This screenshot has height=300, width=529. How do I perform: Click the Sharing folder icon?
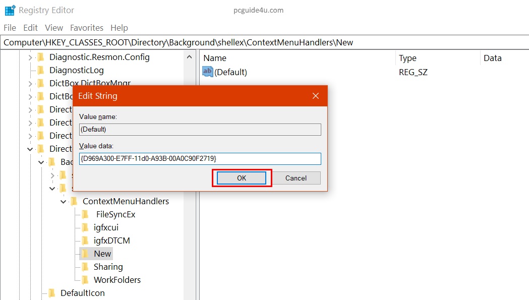pyautogui.click(x=85, y=267)
